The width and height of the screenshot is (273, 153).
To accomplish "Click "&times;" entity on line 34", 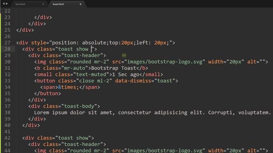I will point(68,87).
